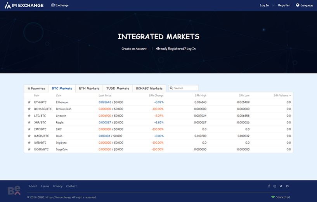The width and height of the screenshot is (317, 202).
Task: Open the IMC/BTC market pair
Action: [x=40, y=129]
